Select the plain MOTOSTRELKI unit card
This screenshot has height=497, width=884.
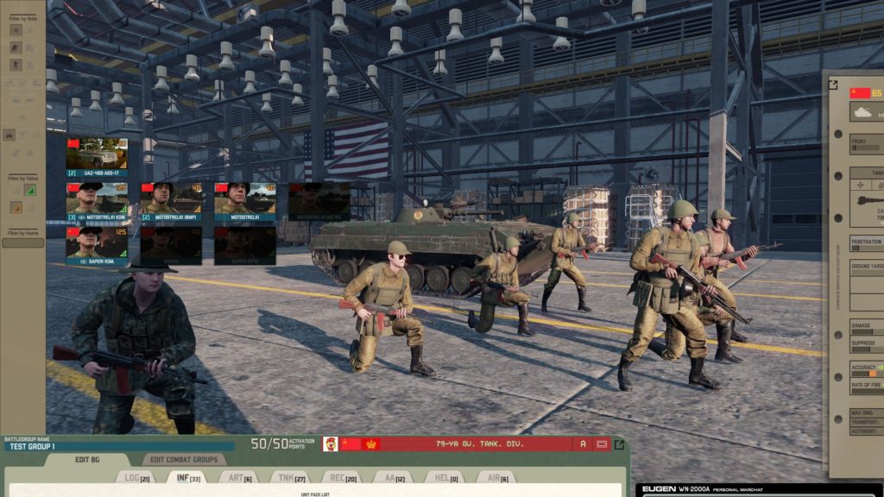(244, 201)
